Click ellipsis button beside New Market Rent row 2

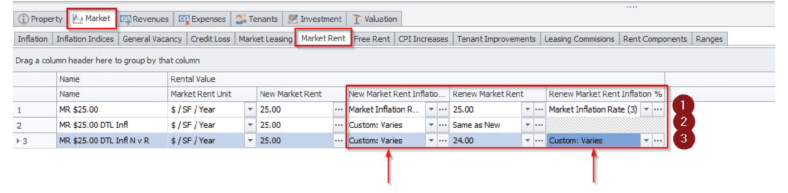tap(339, 125)
